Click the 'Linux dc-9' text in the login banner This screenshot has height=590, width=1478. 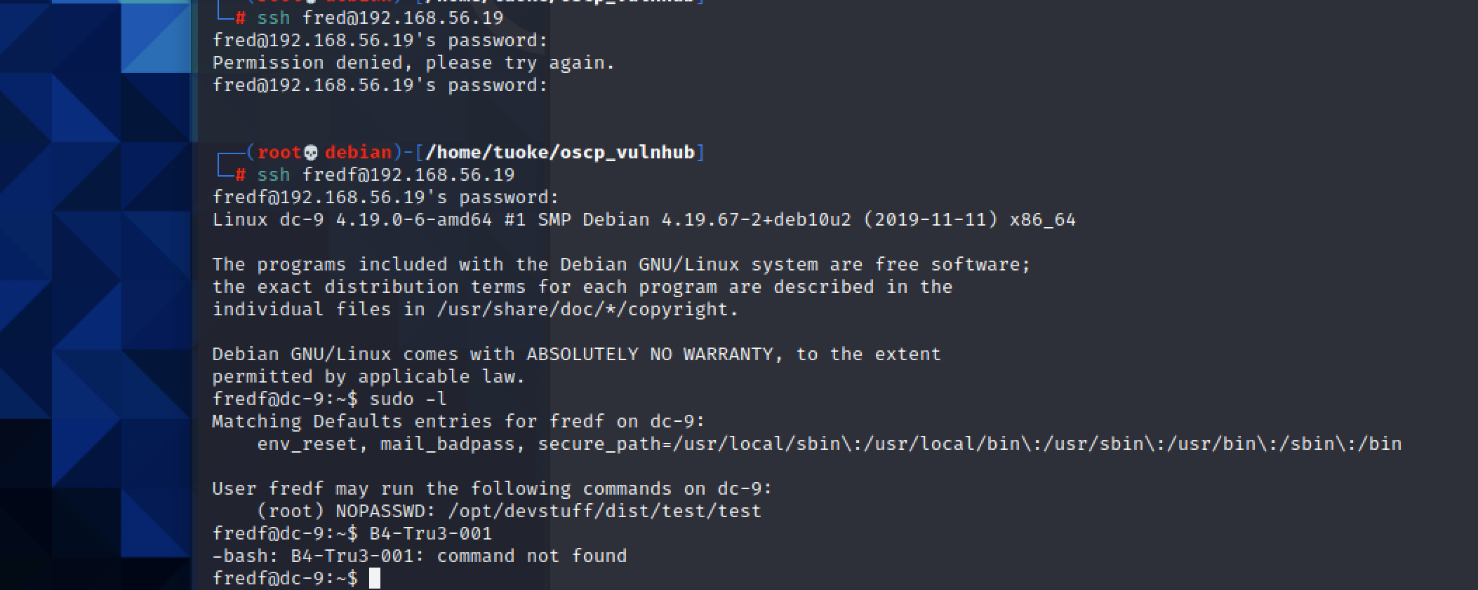pos(268,219)
